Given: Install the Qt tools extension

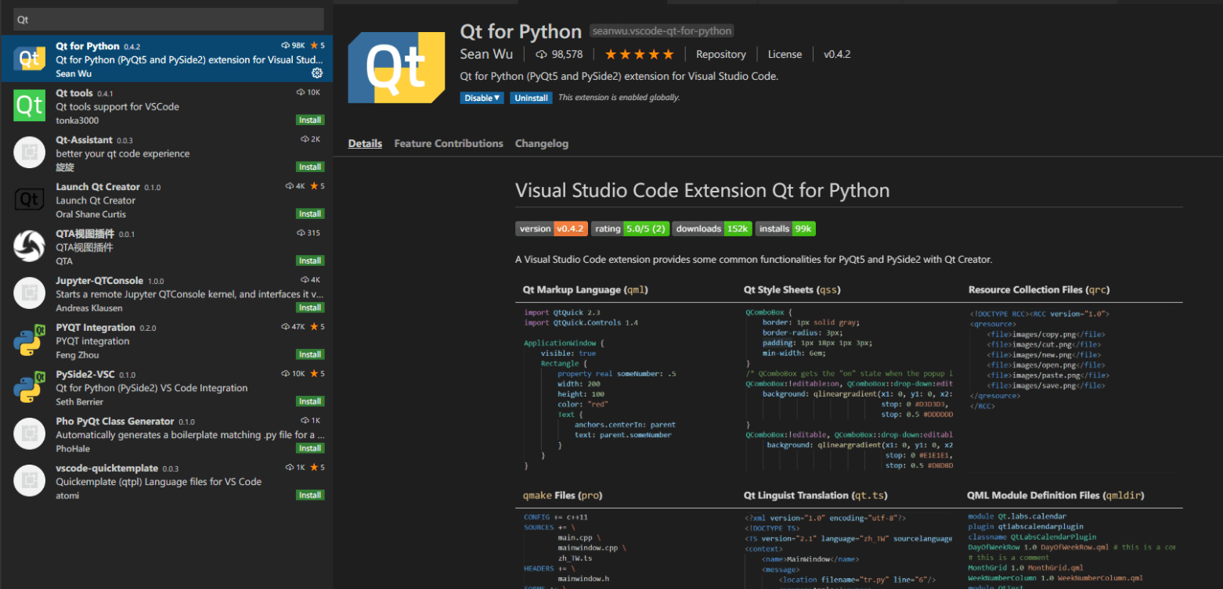Looking at the screenshot, I should click(x=310, y=120).
